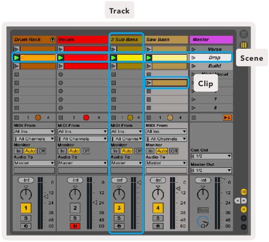Screen dimensions: 269x242
Task: Open Saw Bass All Channels dropdown
Action: tap(166, 139)
